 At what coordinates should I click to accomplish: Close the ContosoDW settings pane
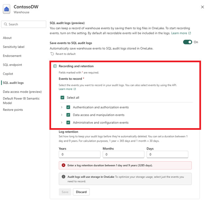point(202,7)
